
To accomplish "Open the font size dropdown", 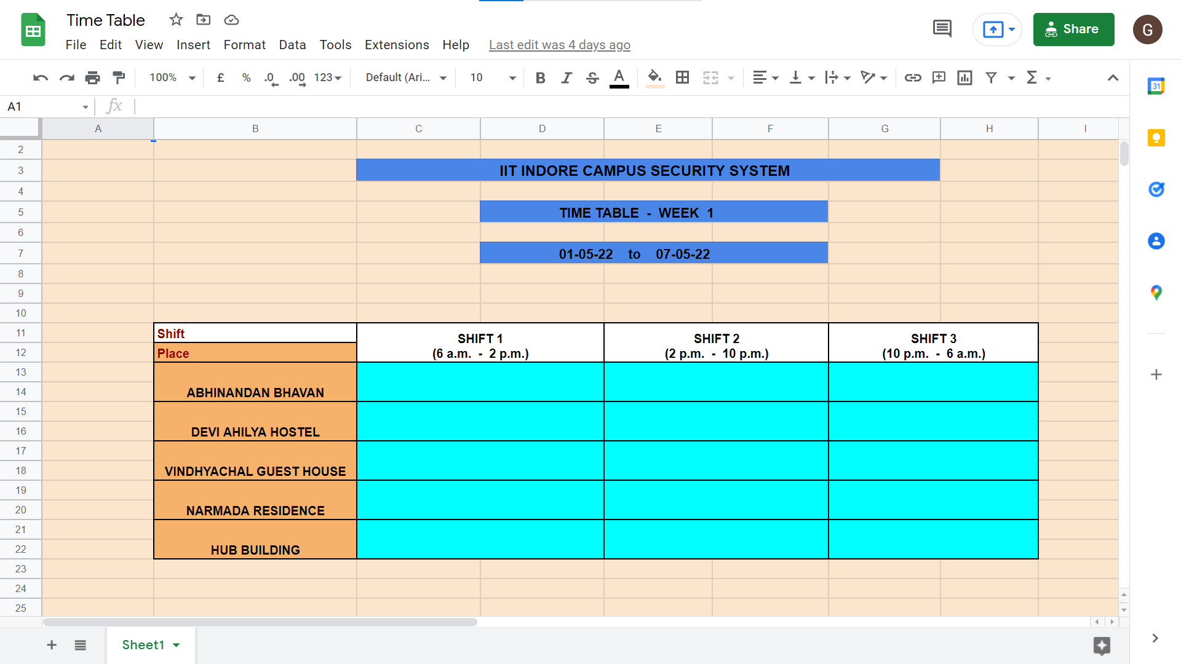I will [x=492, y=77].
